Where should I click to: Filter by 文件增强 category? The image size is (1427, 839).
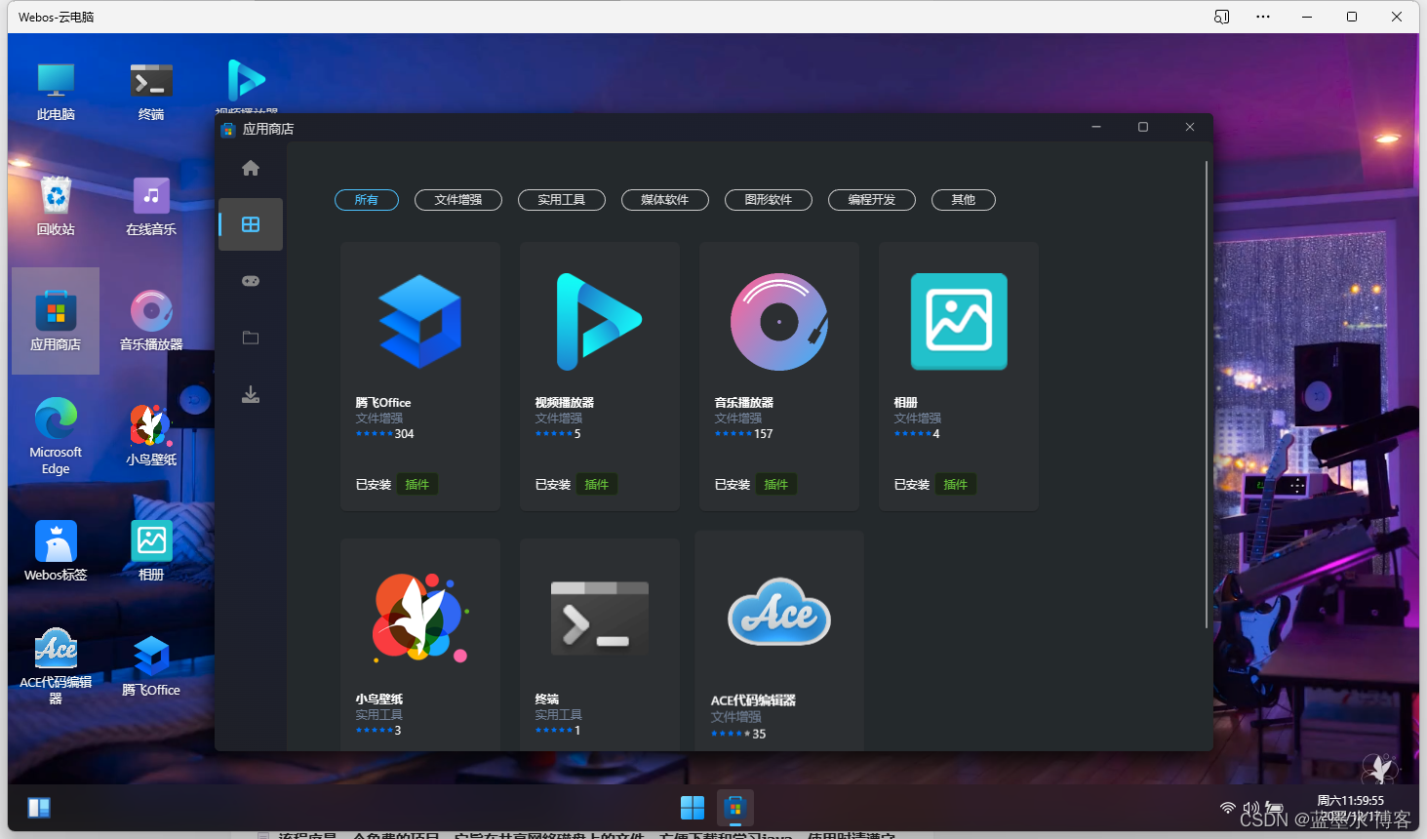point(458,200)
